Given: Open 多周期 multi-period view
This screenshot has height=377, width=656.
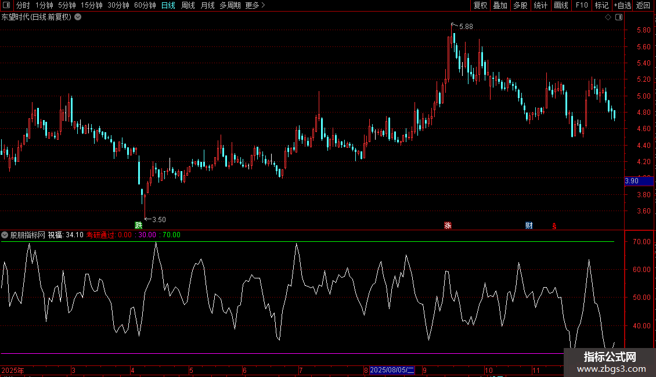Looking at the screenshot, I should coord(230,5).
